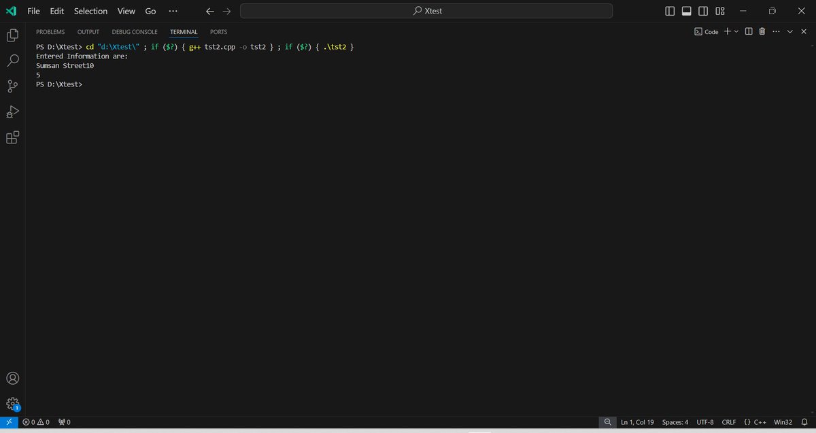
Task: Go forward with the right arrow
Action: 226,11
